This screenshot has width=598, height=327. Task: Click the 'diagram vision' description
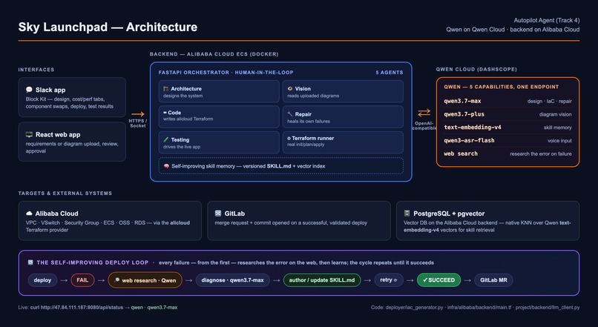click(555, 114)
